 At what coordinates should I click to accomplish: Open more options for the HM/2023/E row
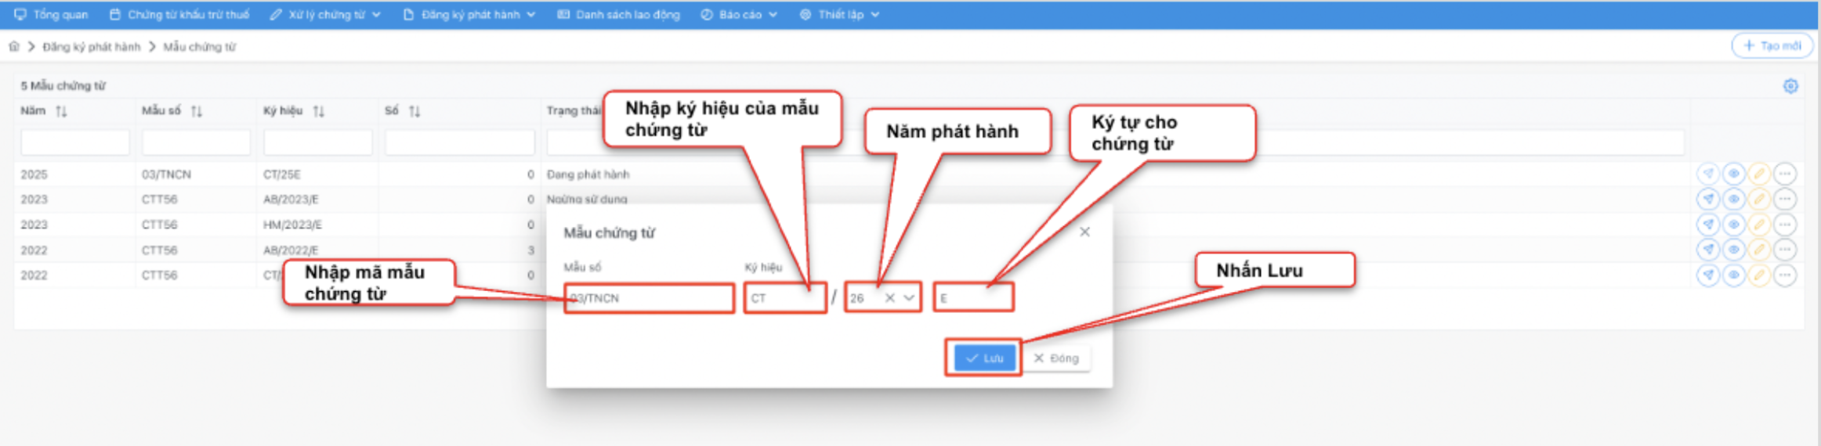1785,225
